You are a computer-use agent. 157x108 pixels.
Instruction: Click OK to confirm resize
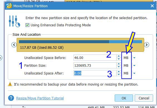pyautogui.click(x=124, y=98)
